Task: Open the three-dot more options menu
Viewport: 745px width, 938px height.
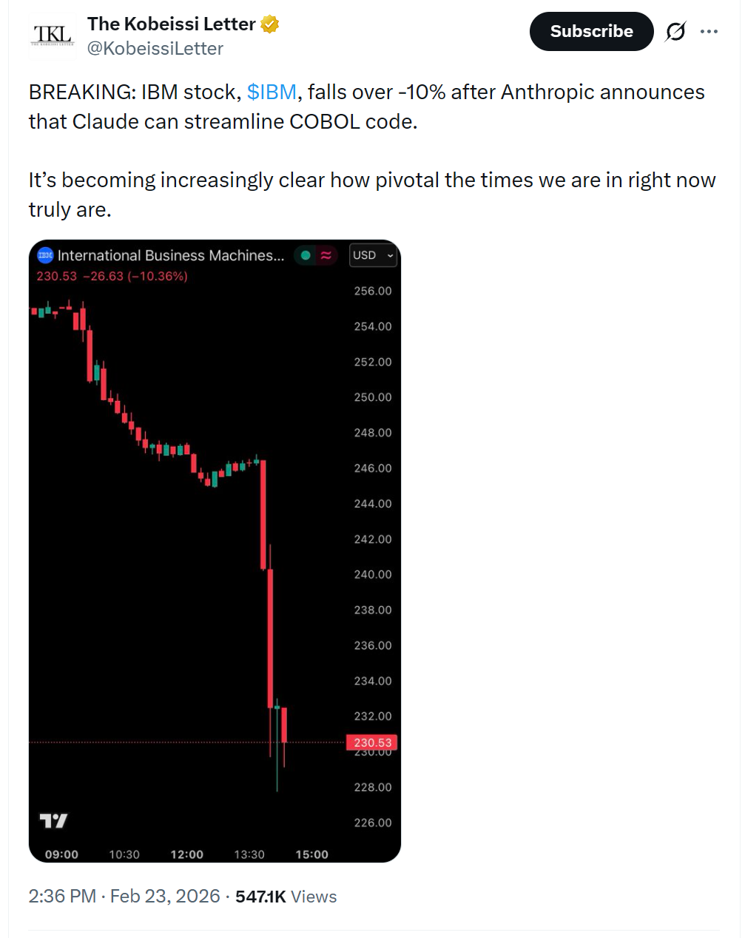Action: (x=709, y=32)
